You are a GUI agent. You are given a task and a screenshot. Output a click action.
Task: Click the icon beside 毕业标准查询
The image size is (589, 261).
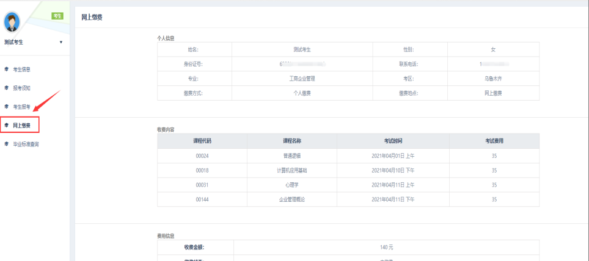click(x=6, y=145)
